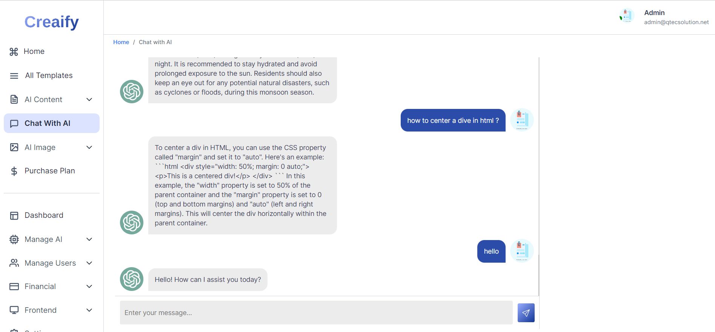The image size is (715, 332).
Task: Click the chat conversation scrollbar
Action: pyautogui.click(x=539, y=275)
